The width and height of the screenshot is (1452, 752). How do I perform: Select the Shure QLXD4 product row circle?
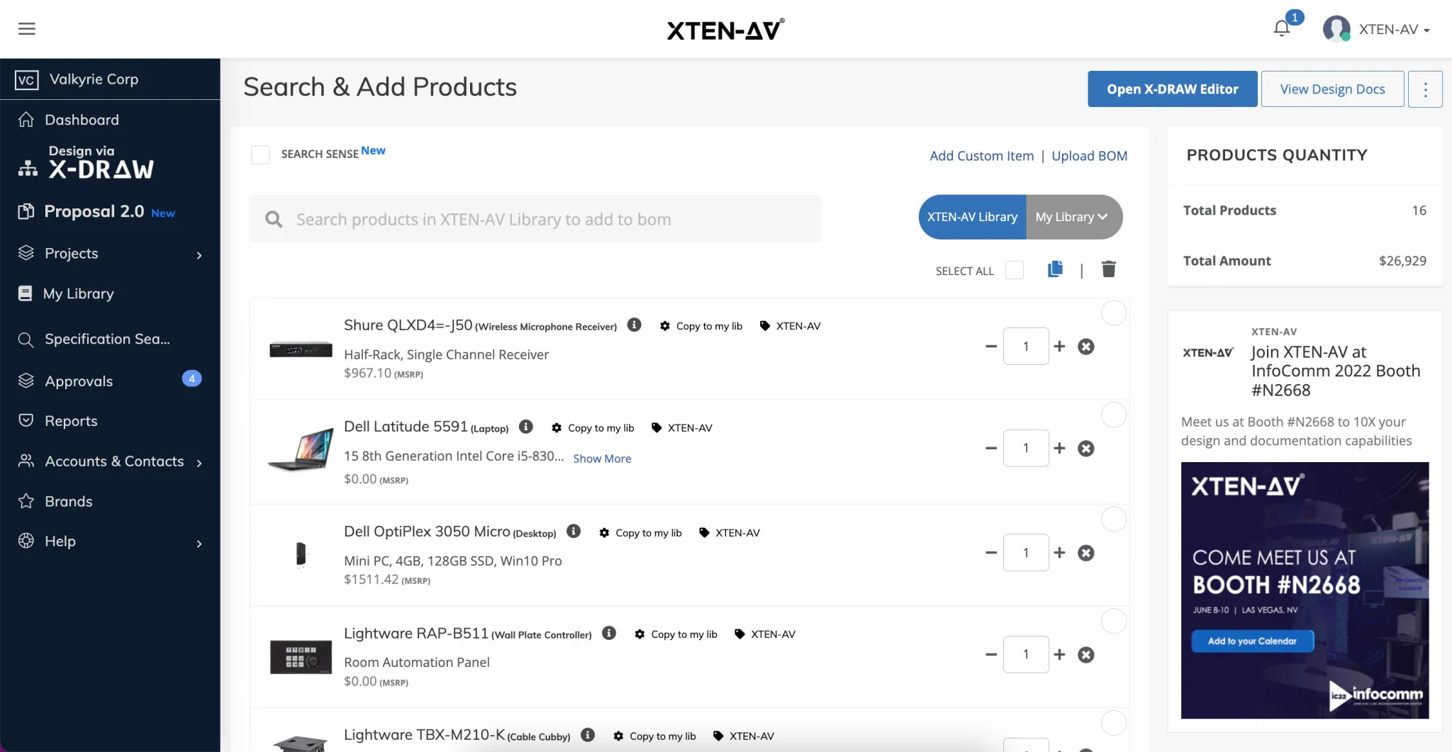pos(1113,313)
